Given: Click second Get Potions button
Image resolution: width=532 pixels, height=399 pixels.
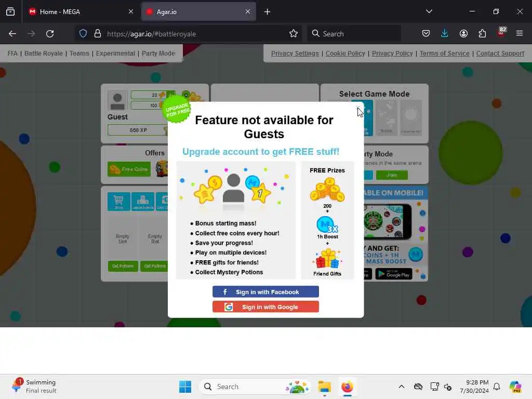Looking at the screenshot, I should click(154, 266).
